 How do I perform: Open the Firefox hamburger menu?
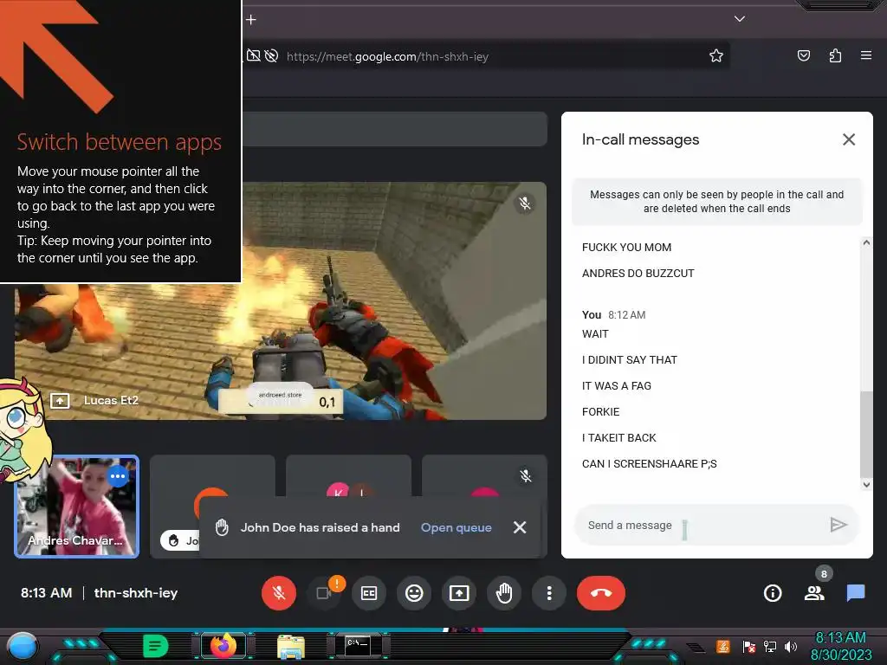(x=866, y=55)
